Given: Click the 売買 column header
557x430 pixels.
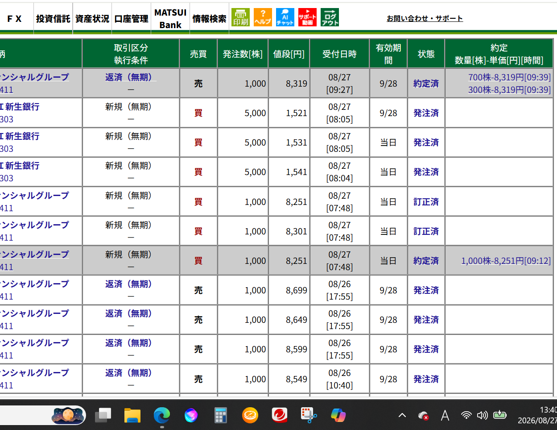Looking at the screenshot, I should click(198, 54).
